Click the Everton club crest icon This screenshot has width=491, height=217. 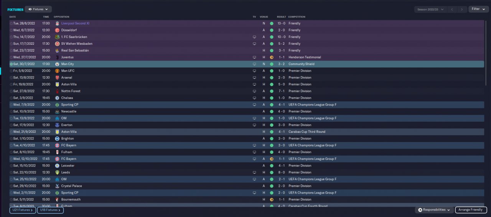point(57,125)
